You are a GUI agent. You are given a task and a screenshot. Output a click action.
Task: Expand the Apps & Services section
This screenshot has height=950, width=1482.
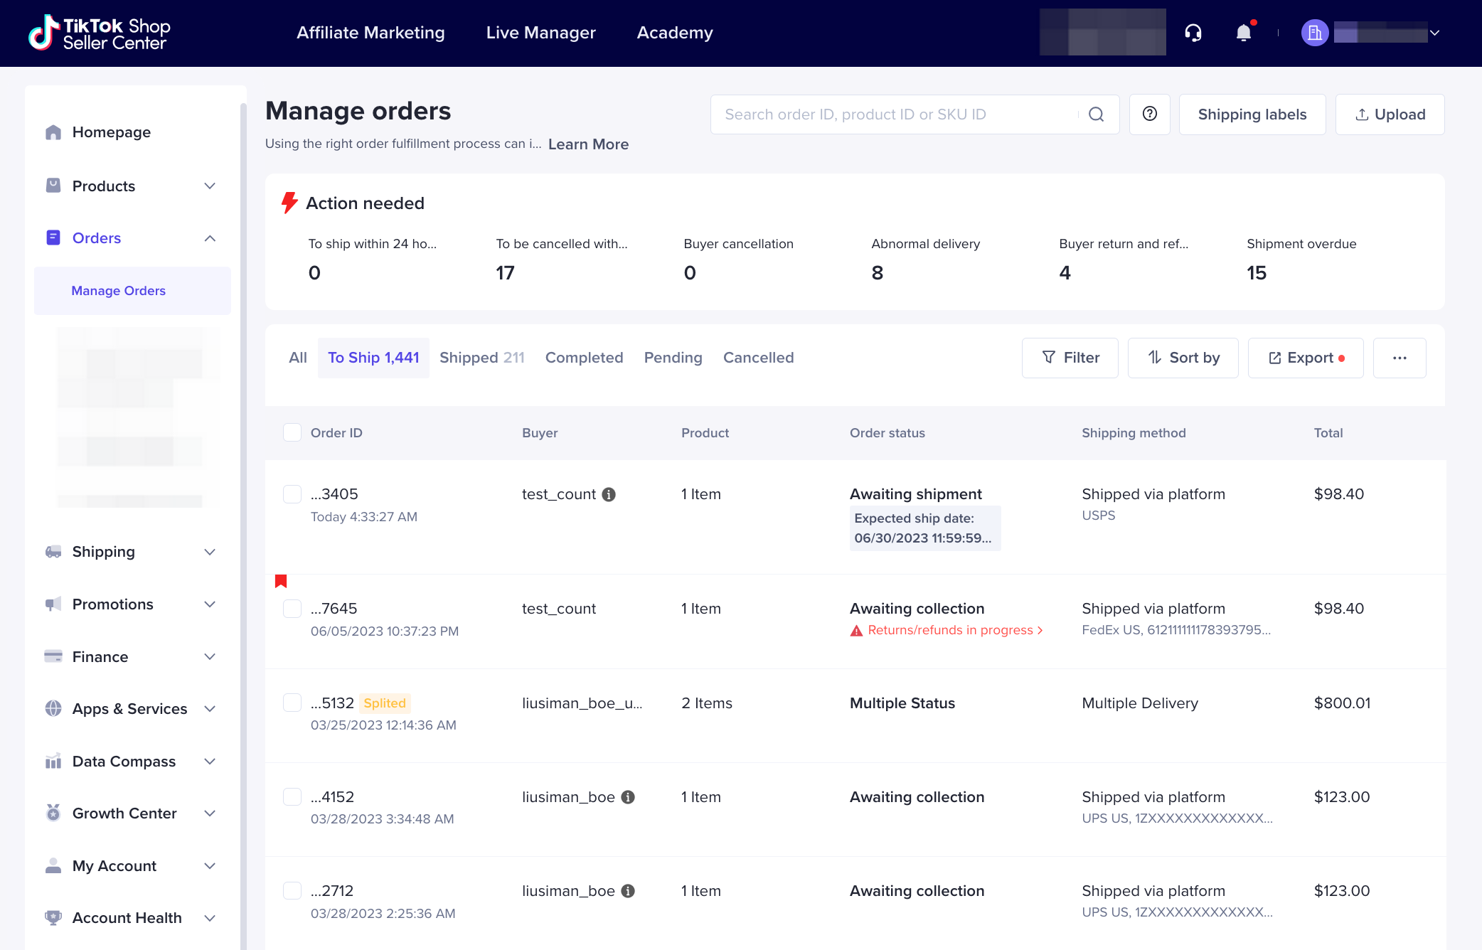coord(210,709)
